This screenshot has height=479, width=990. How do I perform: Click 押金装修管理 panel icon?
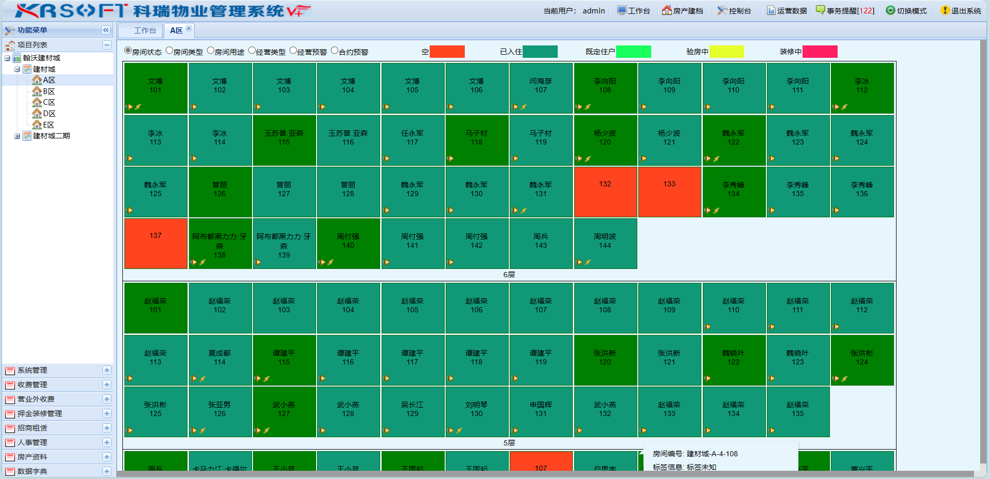click(10, 414)
